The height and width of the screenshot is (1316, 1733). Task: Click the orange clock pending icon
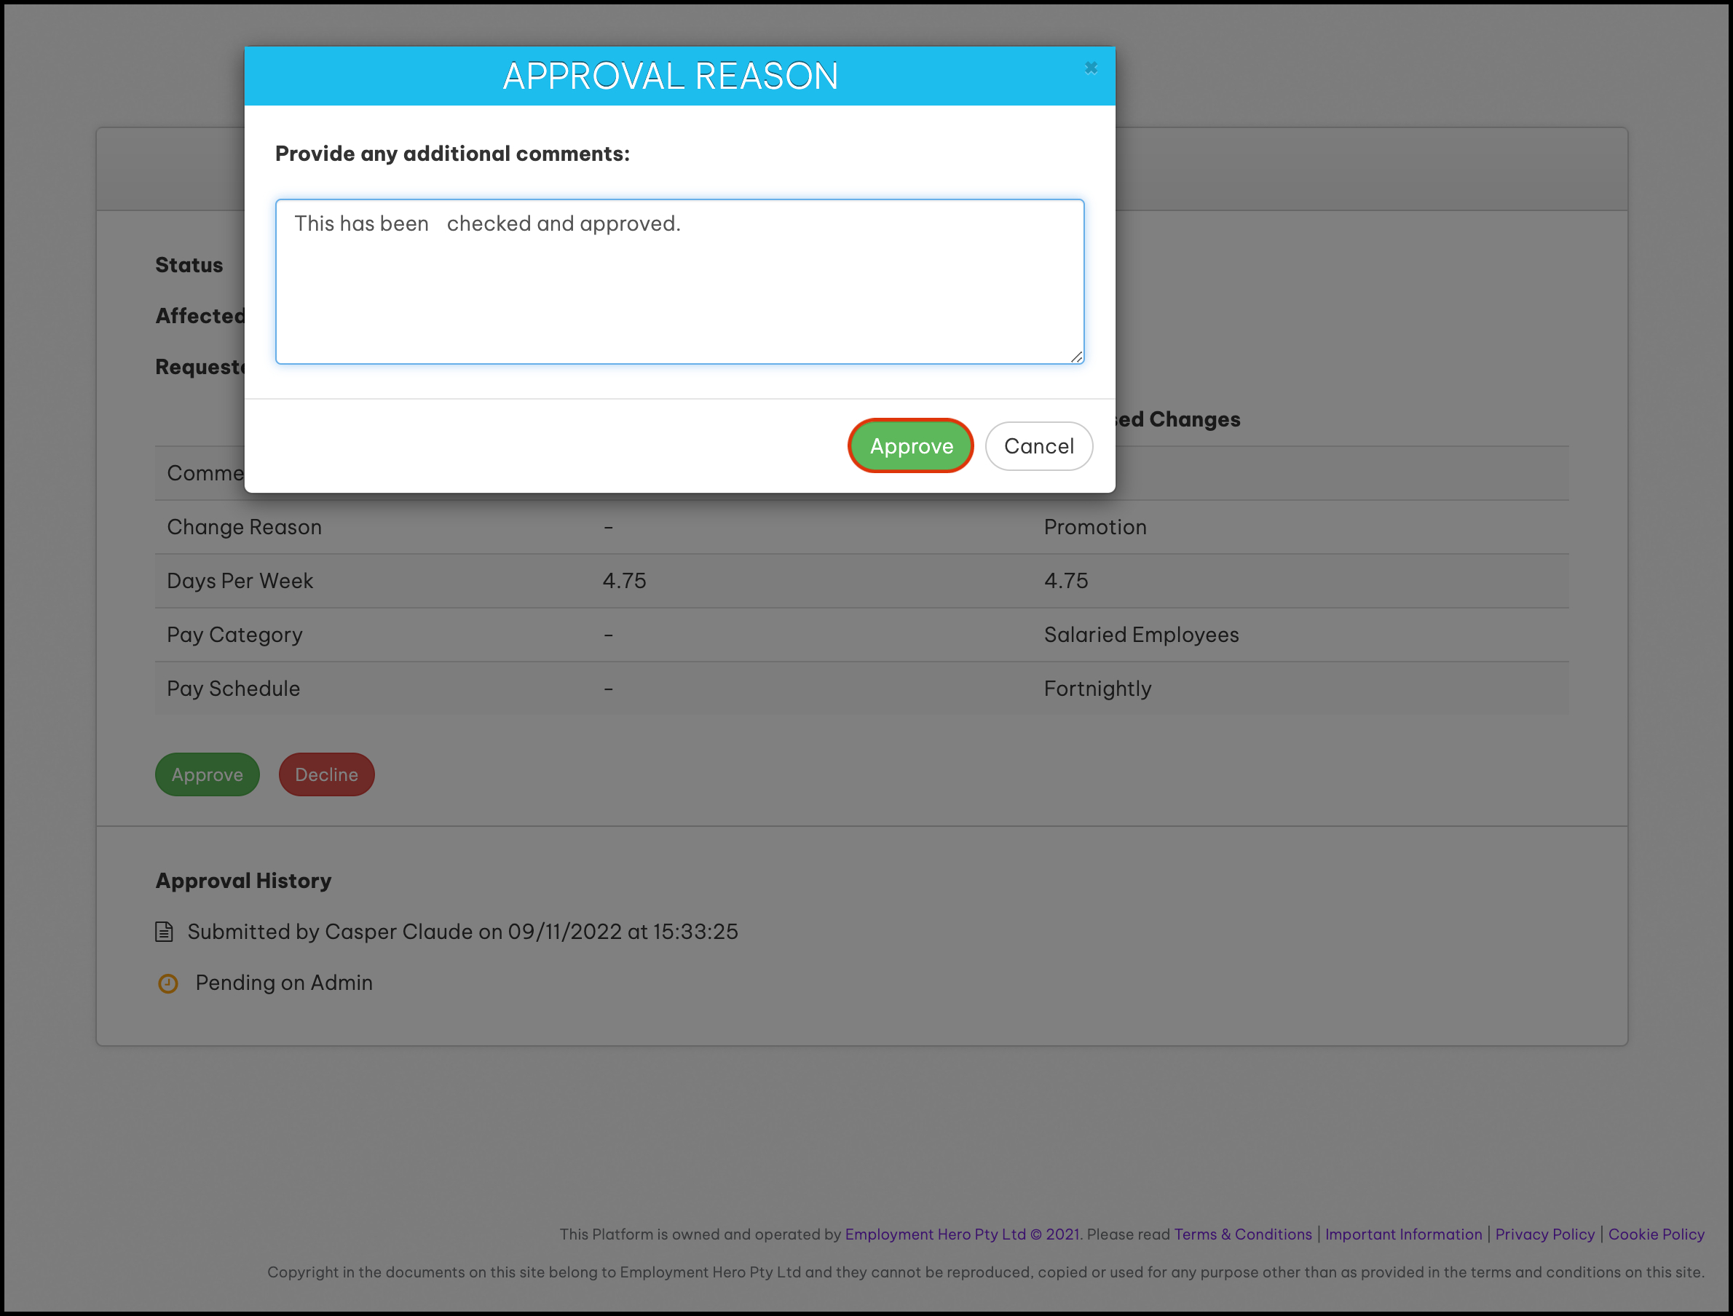point(167,983)
